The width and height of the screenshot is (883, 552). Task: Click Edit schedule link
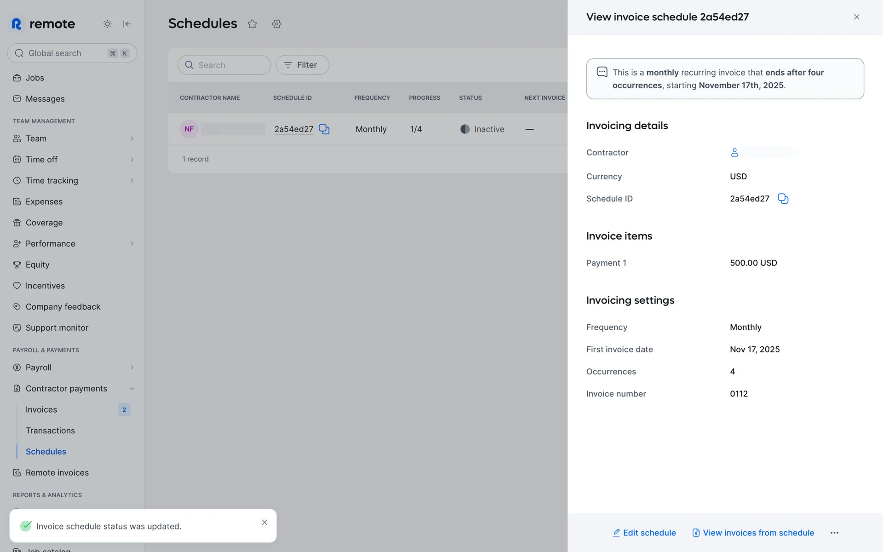pyautogui.click(x=644, y=533)
